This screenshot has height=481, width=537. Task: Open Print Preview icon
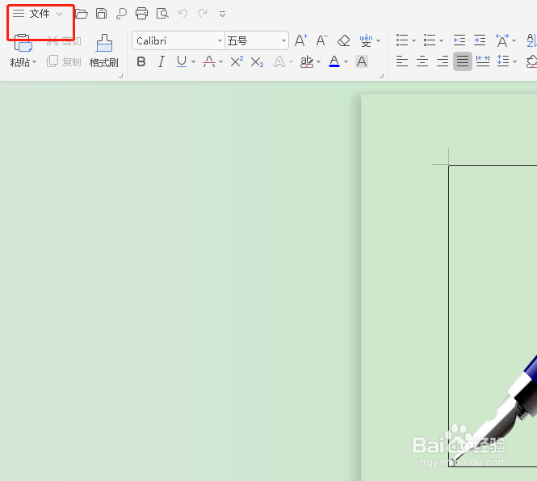[x=162, y=14]
